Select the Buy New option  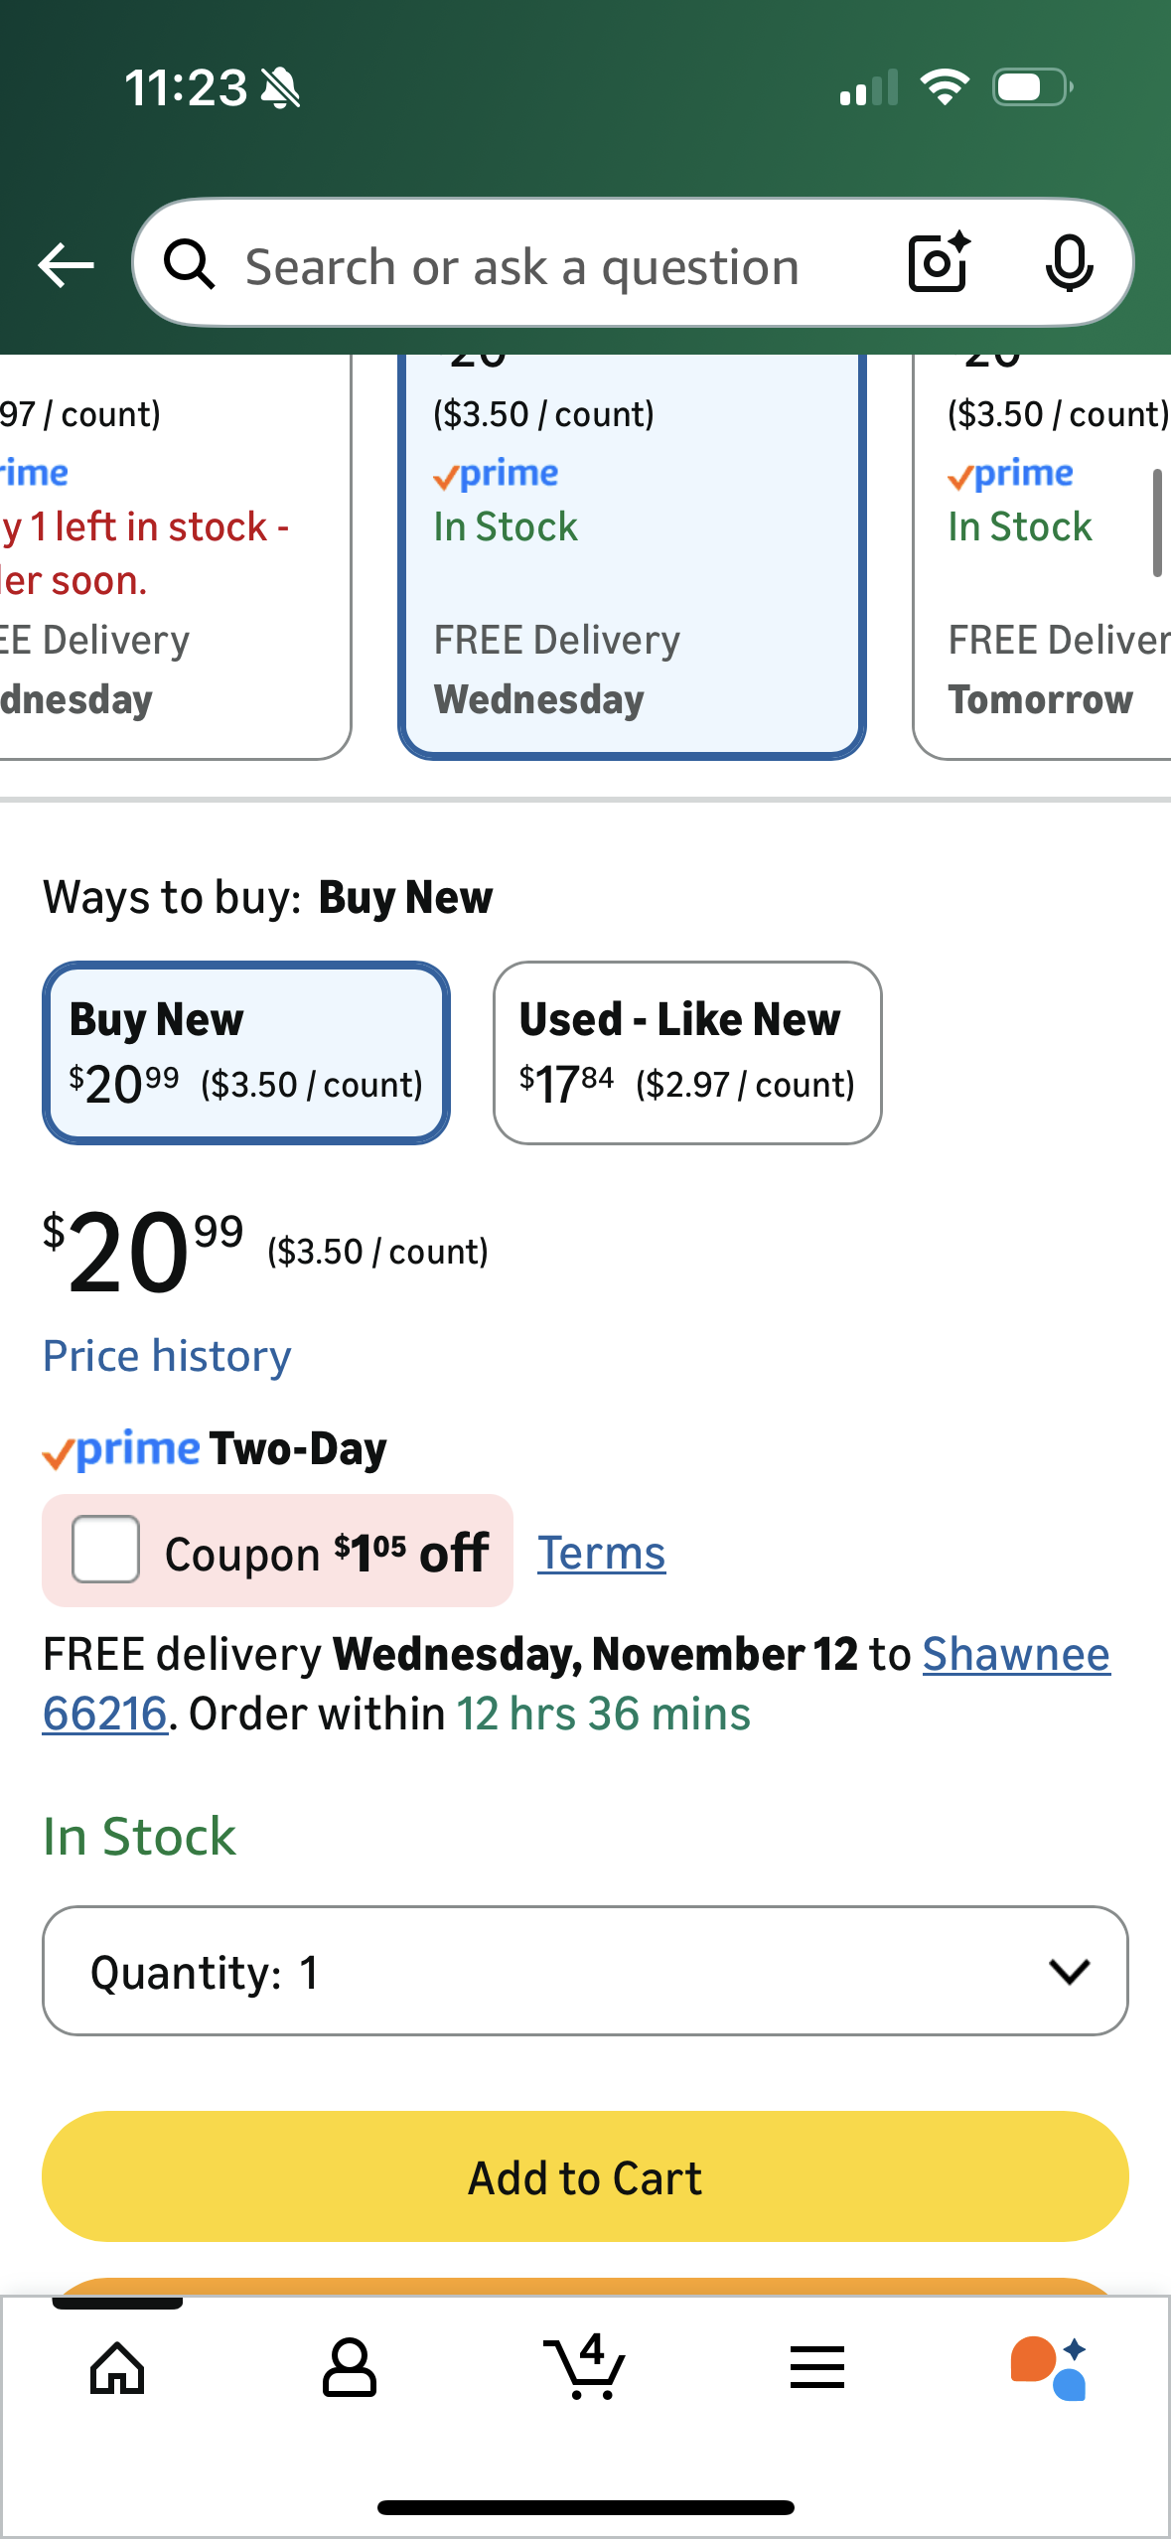pyautogui.click(x=245, y=1052)
